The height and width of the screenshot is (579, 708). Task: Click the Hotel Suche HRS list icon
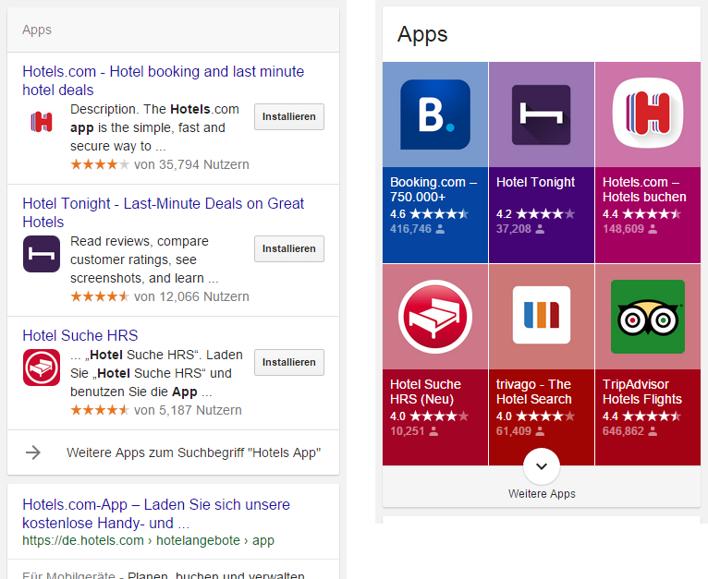pyautogui.click(x=42, y=368)
